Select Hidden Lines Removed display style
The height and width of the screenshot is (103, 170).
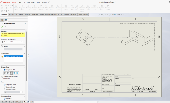point(11,73)
